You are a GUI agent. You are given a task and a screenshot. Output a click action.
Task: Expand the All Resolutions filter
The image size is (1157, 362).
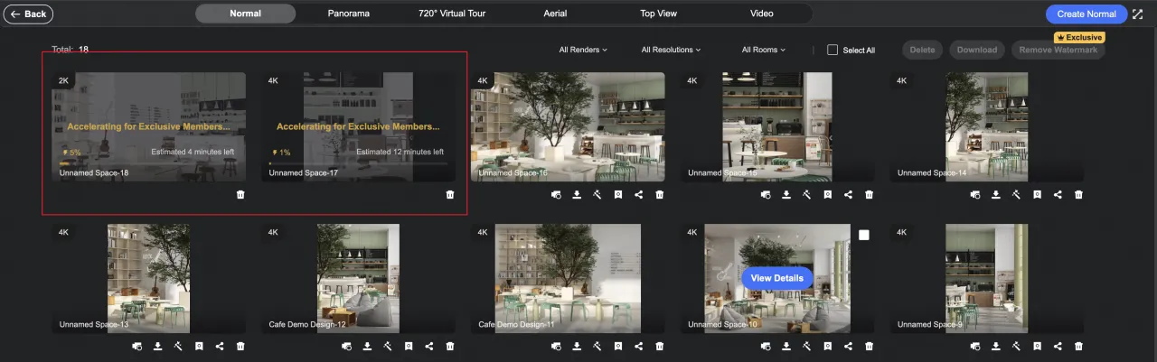671,50
